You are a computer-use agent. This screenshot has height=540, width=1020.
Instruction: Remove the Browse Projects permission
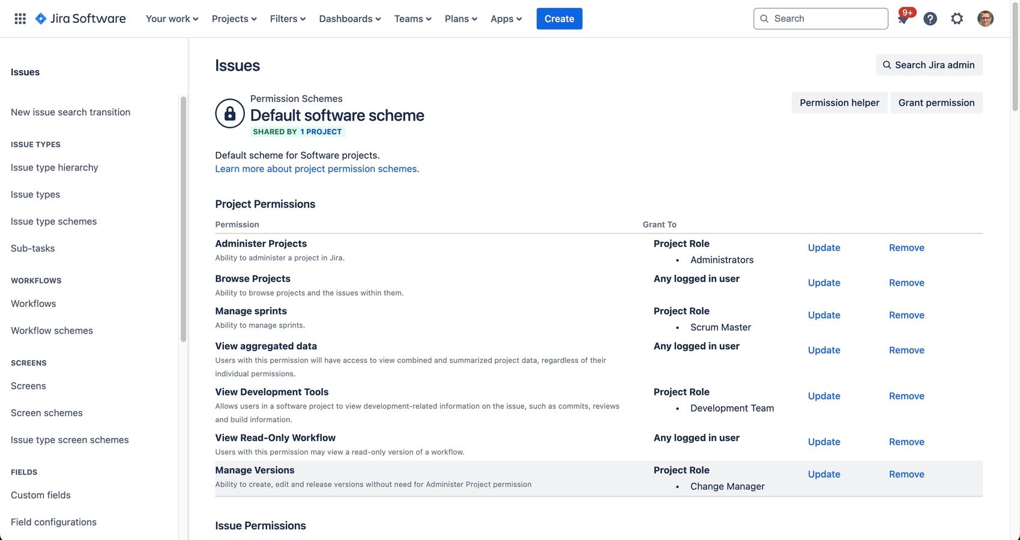coord(907,283)
